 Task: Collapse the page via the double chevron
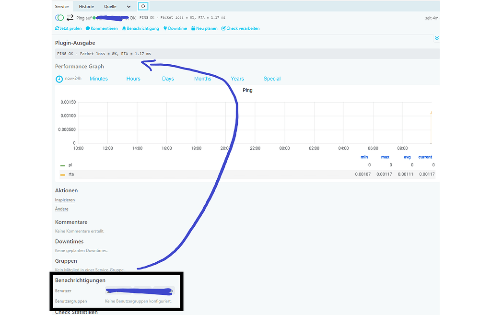(436, 38)
